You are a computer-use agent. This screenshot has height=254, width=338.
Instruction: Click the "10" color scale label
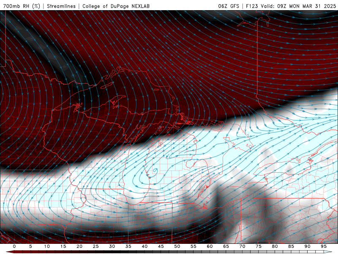click(47, 246)
